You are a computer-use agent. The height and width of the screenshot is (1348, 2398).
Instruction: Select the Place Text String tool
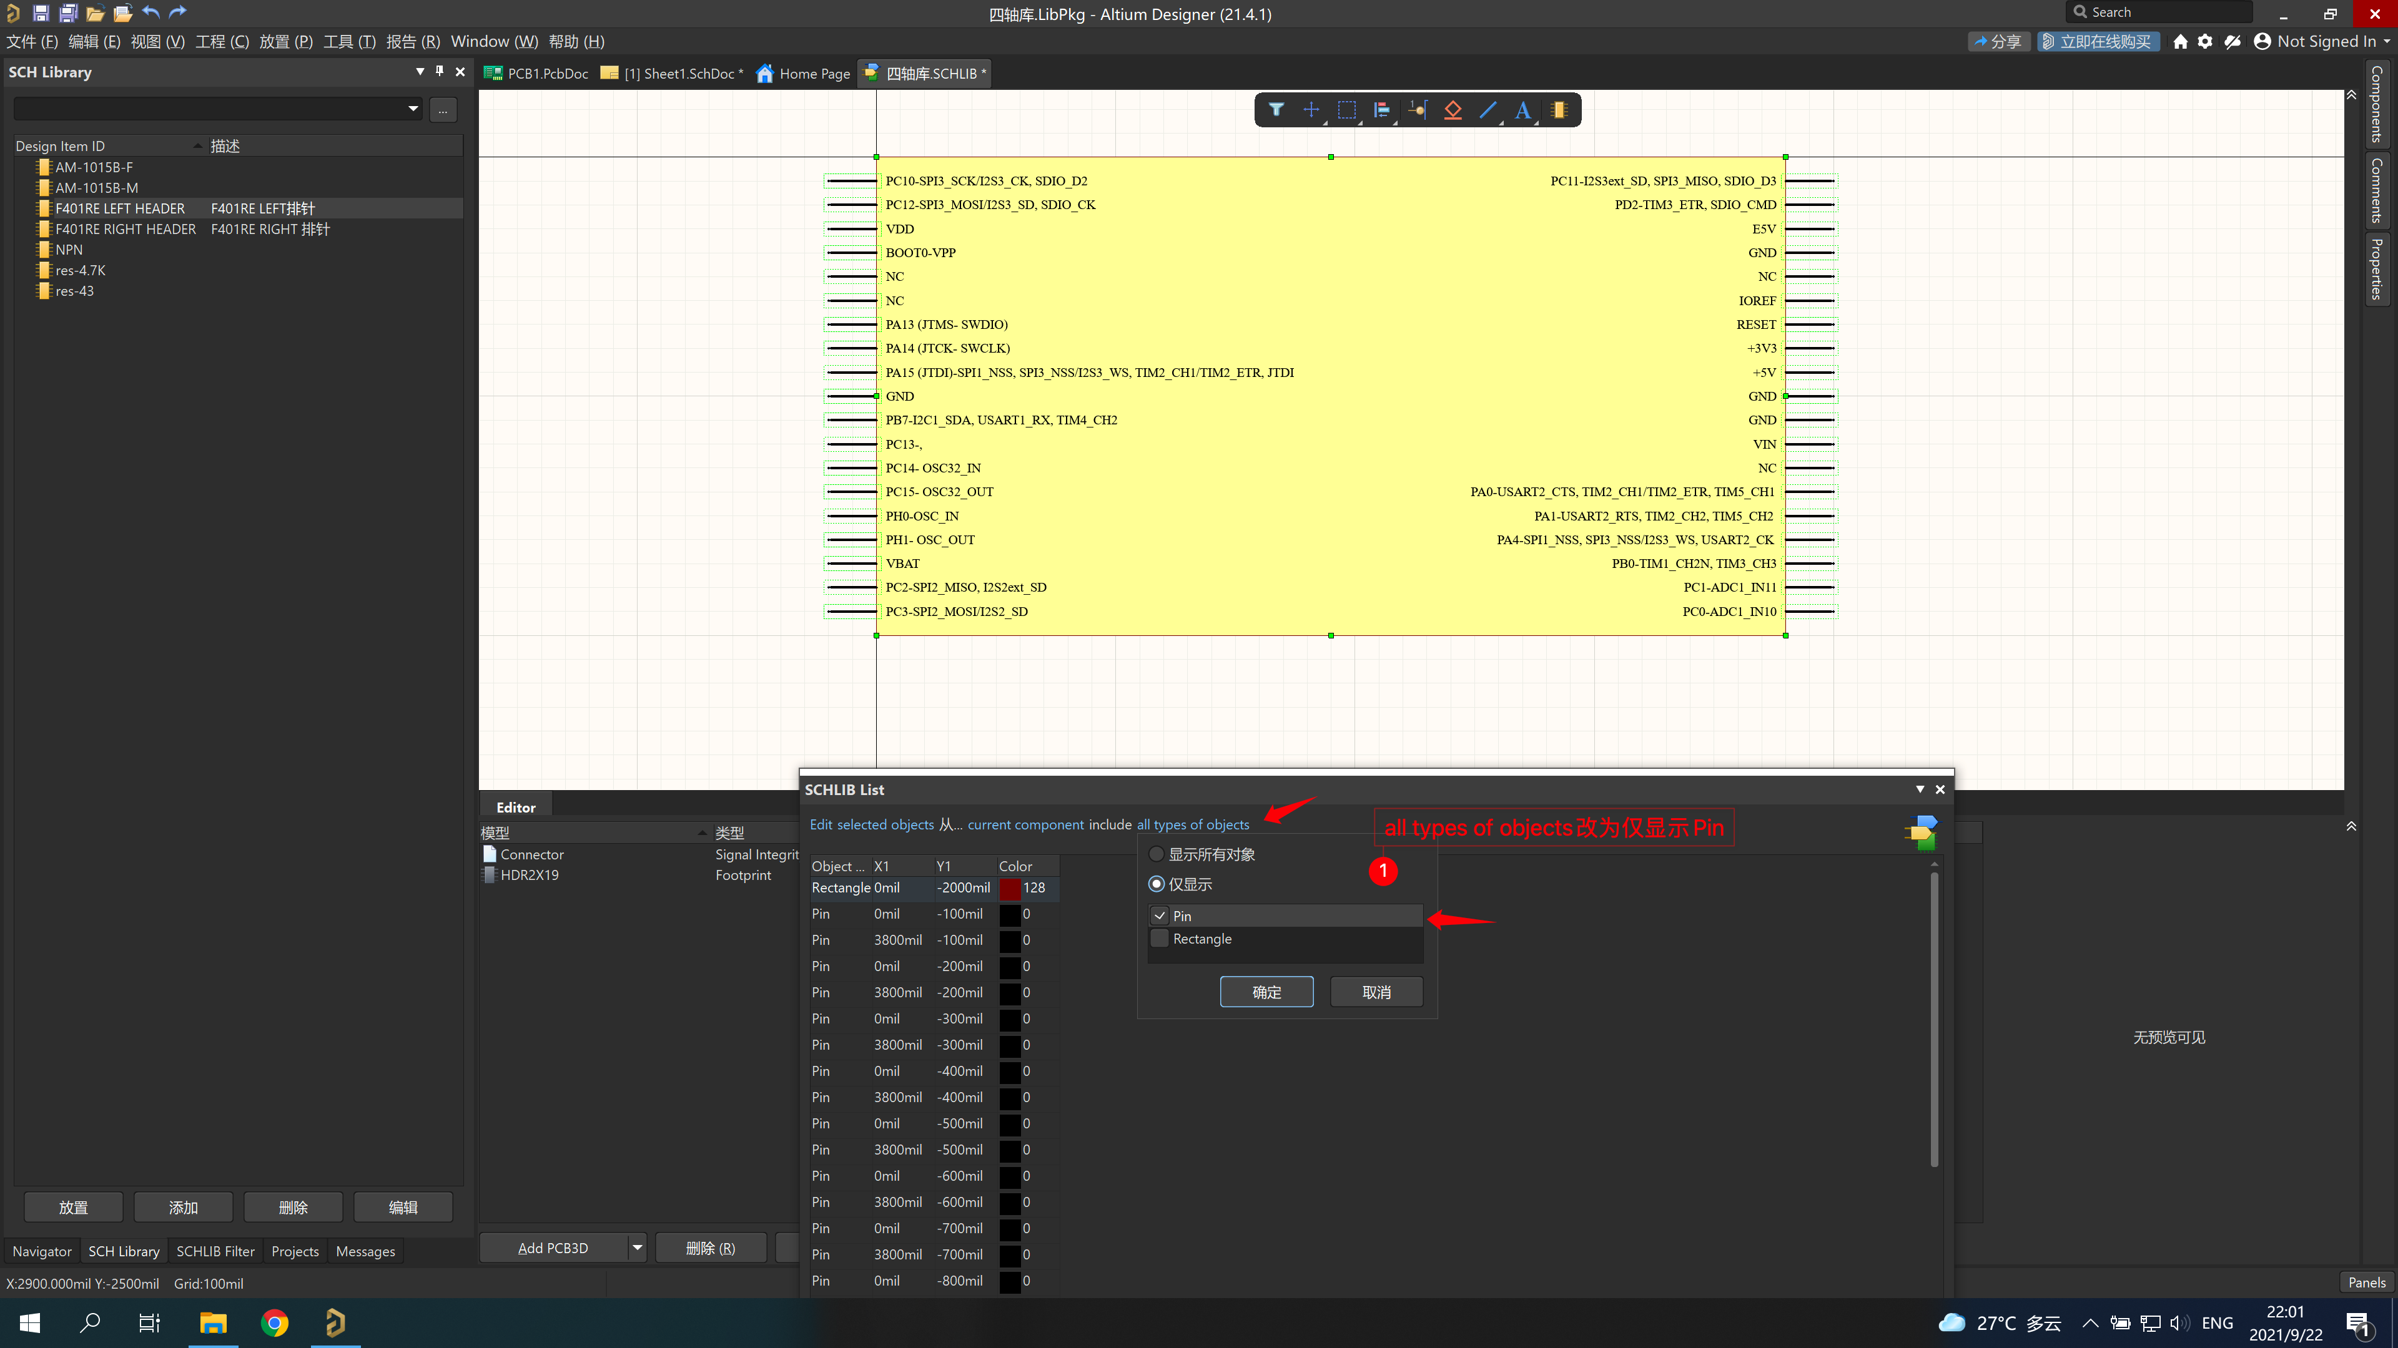(x=1523, y=110)
